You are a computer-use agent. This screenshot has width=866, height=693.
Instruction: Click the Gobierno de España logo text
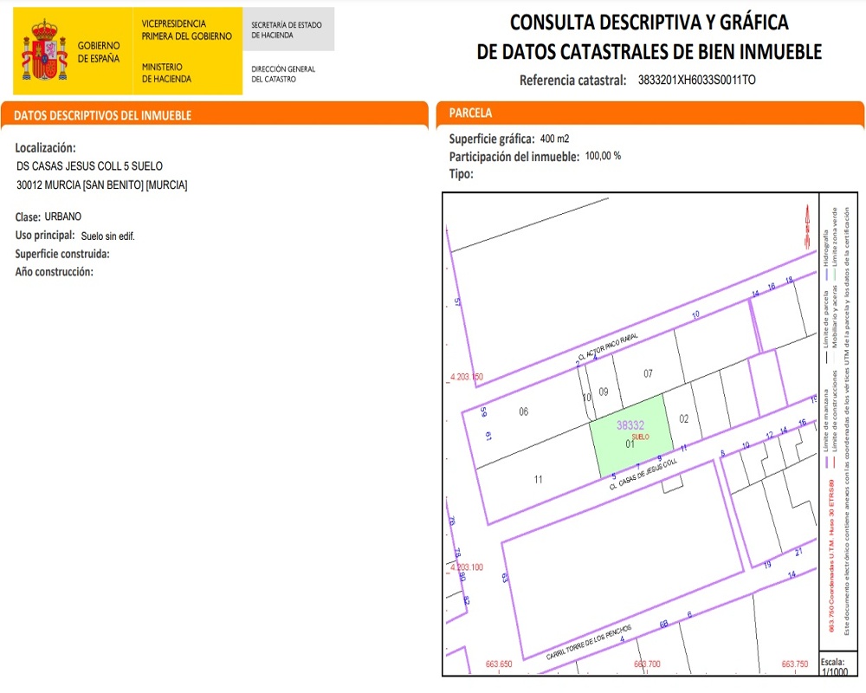click(99, 51)
